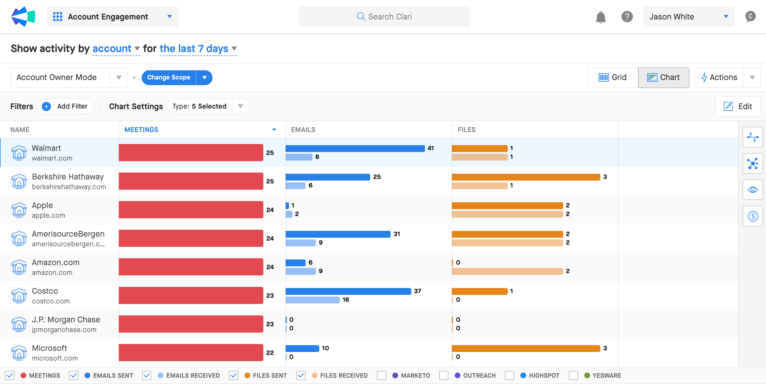Click the chat bubble icon at top right
Viewport: 766px width, 384px height.
click(750, 16)
